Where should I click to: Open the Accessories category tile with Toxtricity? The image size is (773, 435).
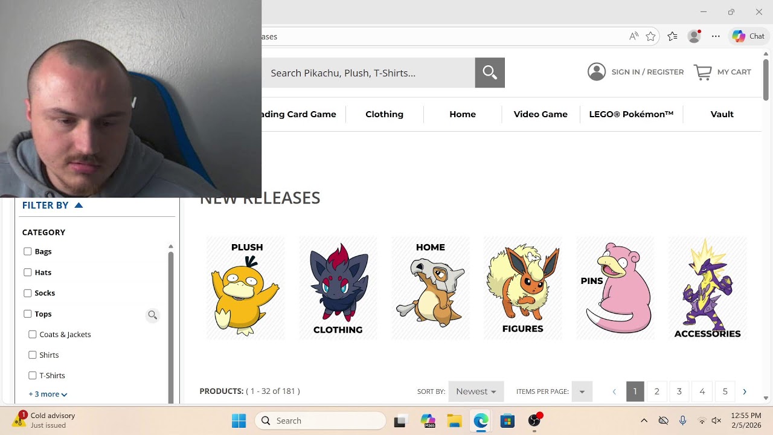click(x=708, y=288)
